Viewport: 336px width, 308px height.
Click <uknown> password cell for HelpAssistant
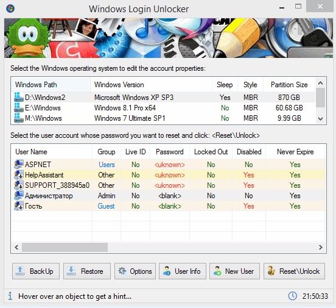click(170, 175)
